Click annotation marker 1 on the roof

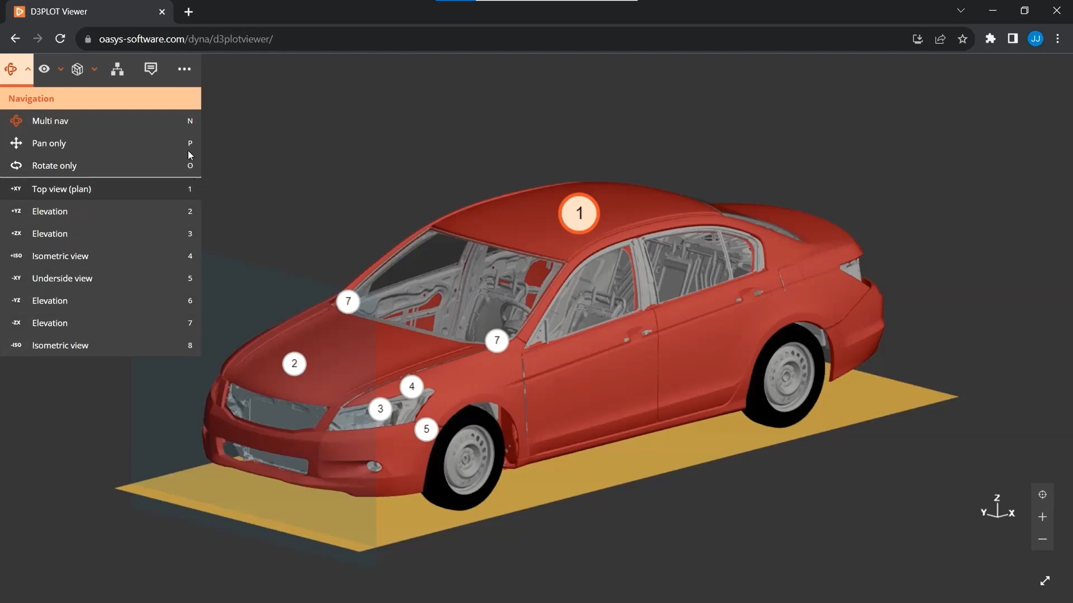click(579, 214)
